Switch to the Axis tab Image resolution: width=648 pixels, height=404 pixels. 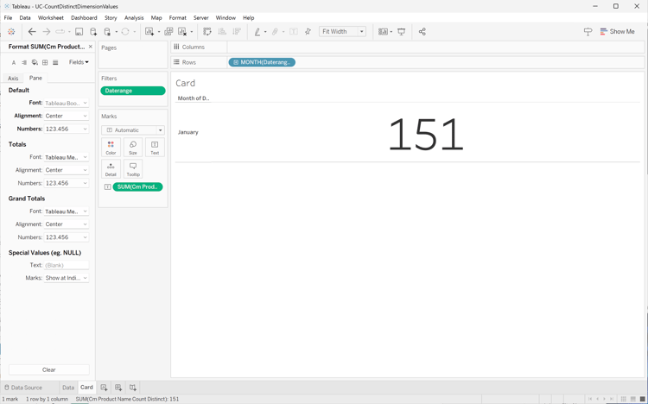pos(13,79)
